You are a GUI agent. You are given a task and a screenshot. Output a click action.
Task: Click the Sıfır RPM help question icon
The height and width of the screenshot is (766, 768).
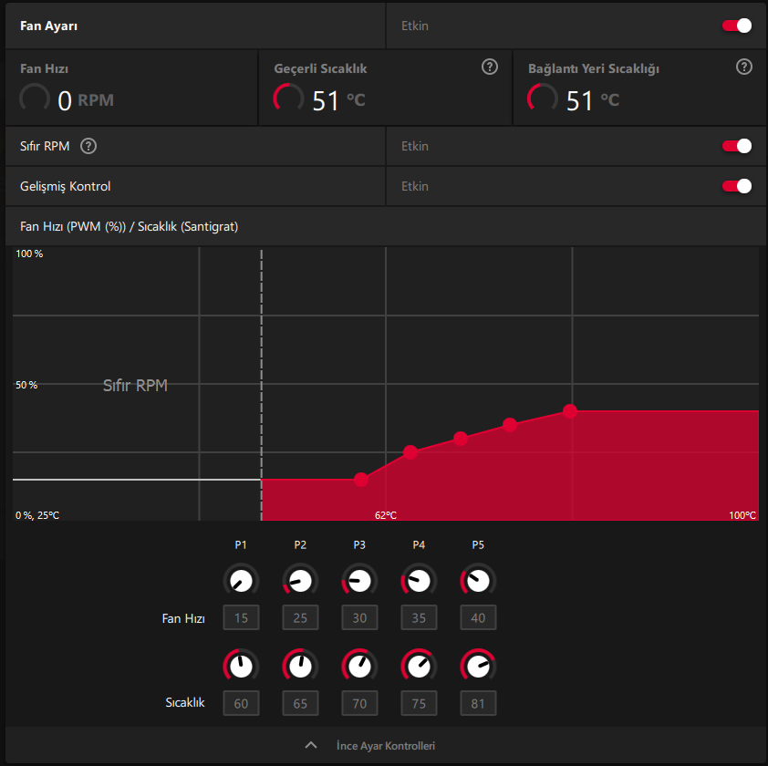point(88,146)
